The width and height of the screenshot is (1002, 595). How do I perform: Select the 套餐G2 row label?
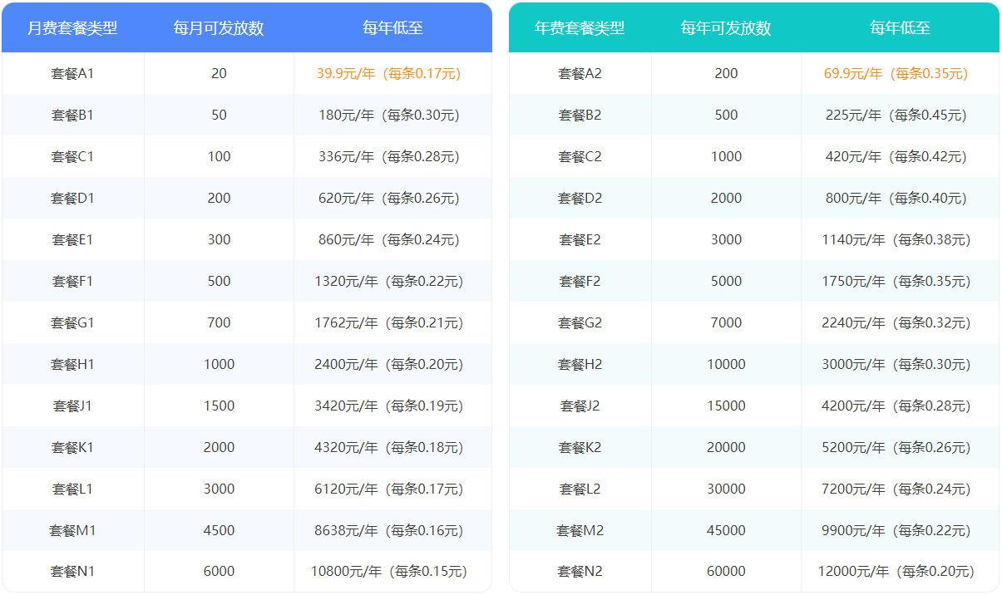point(580,322)
